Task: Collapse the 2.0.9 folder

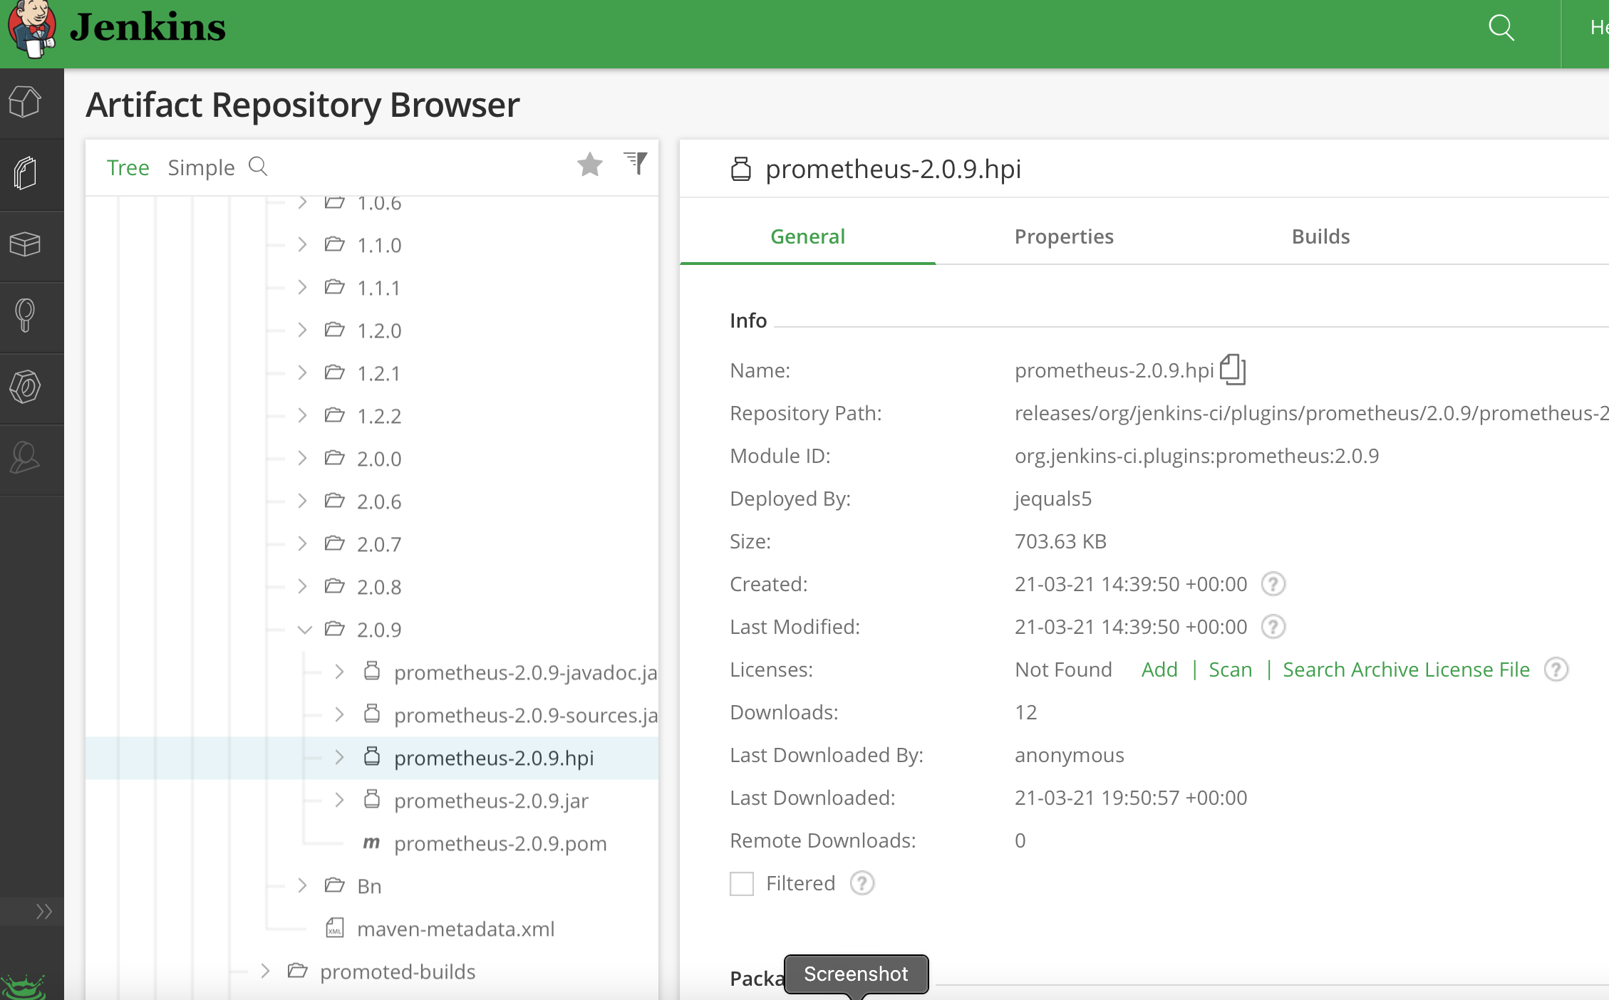Action: (x=304, y=630)
